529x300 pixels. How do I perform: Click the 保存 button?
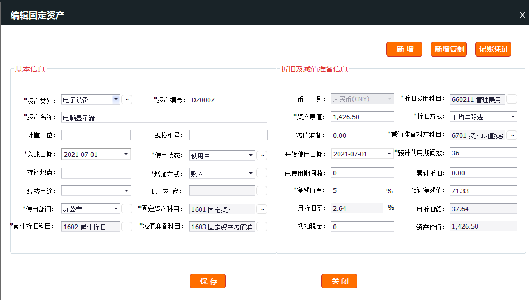[x=208, y=281]
